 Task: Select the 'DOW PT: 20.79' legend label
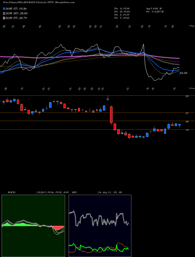[x=16, y=18]
